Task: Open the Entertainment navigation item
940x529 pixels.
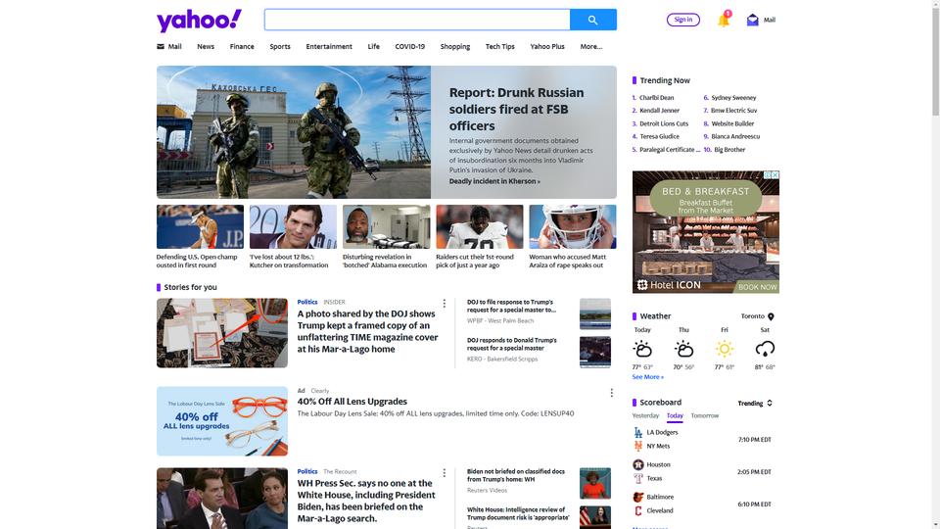Action: tap(329, 46)
